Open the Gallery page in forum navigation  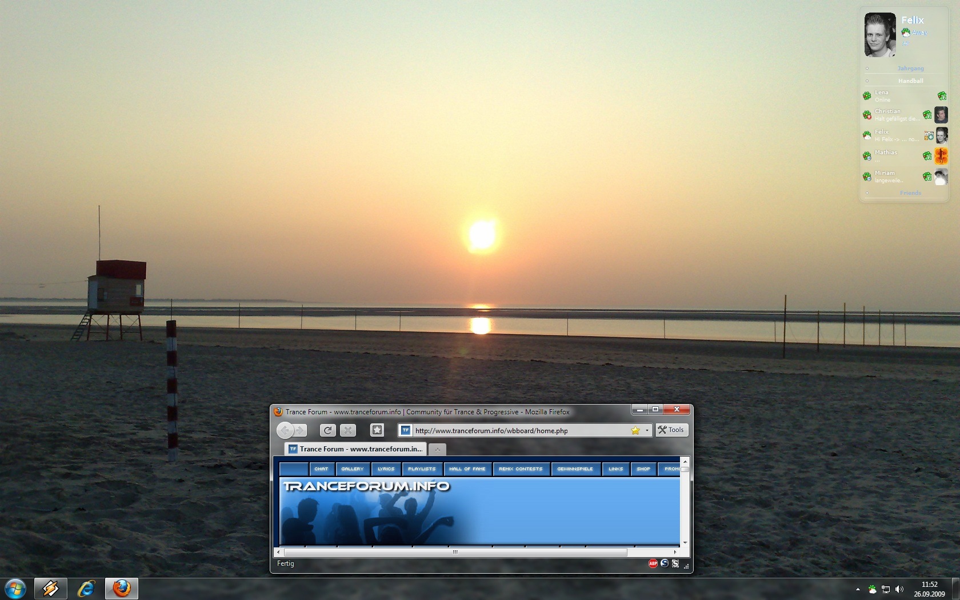coord(352,469)
